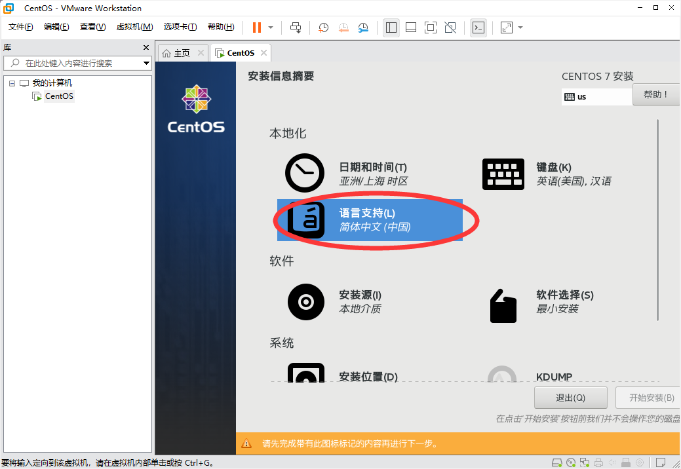This screenshot has height=469, width=681.
Task: Expand the library search dropdown arrow
Action: [x=146, y=63]
